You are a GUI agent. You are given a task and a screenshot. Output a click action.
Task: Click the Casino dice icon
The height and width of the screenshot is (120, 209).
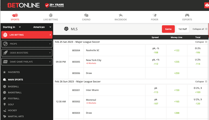click(86, 15)
